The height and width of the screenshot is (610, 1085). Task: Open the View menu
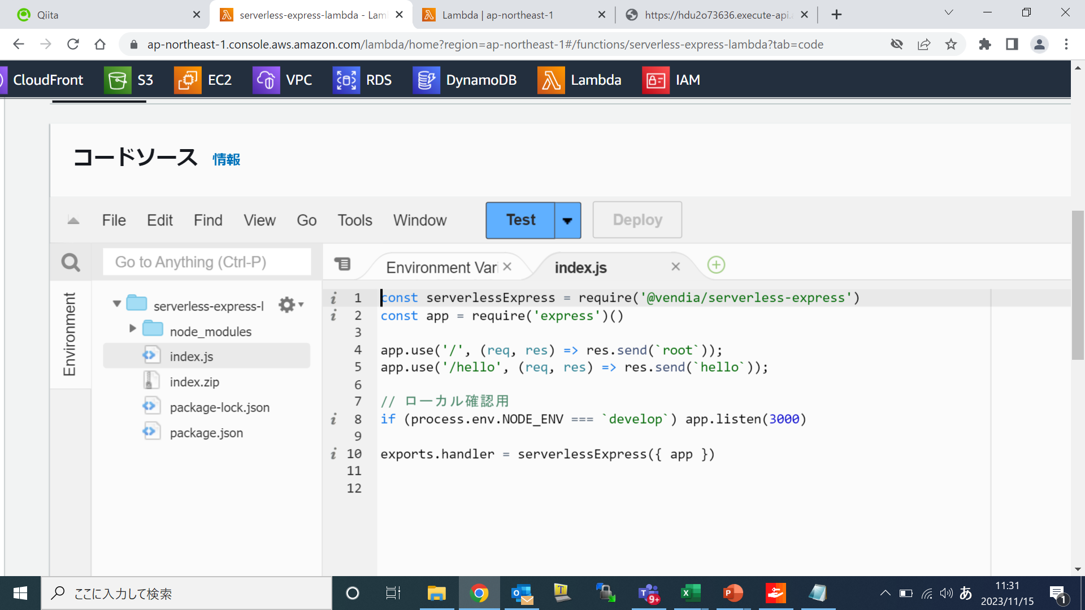click(x=259, y=220)
